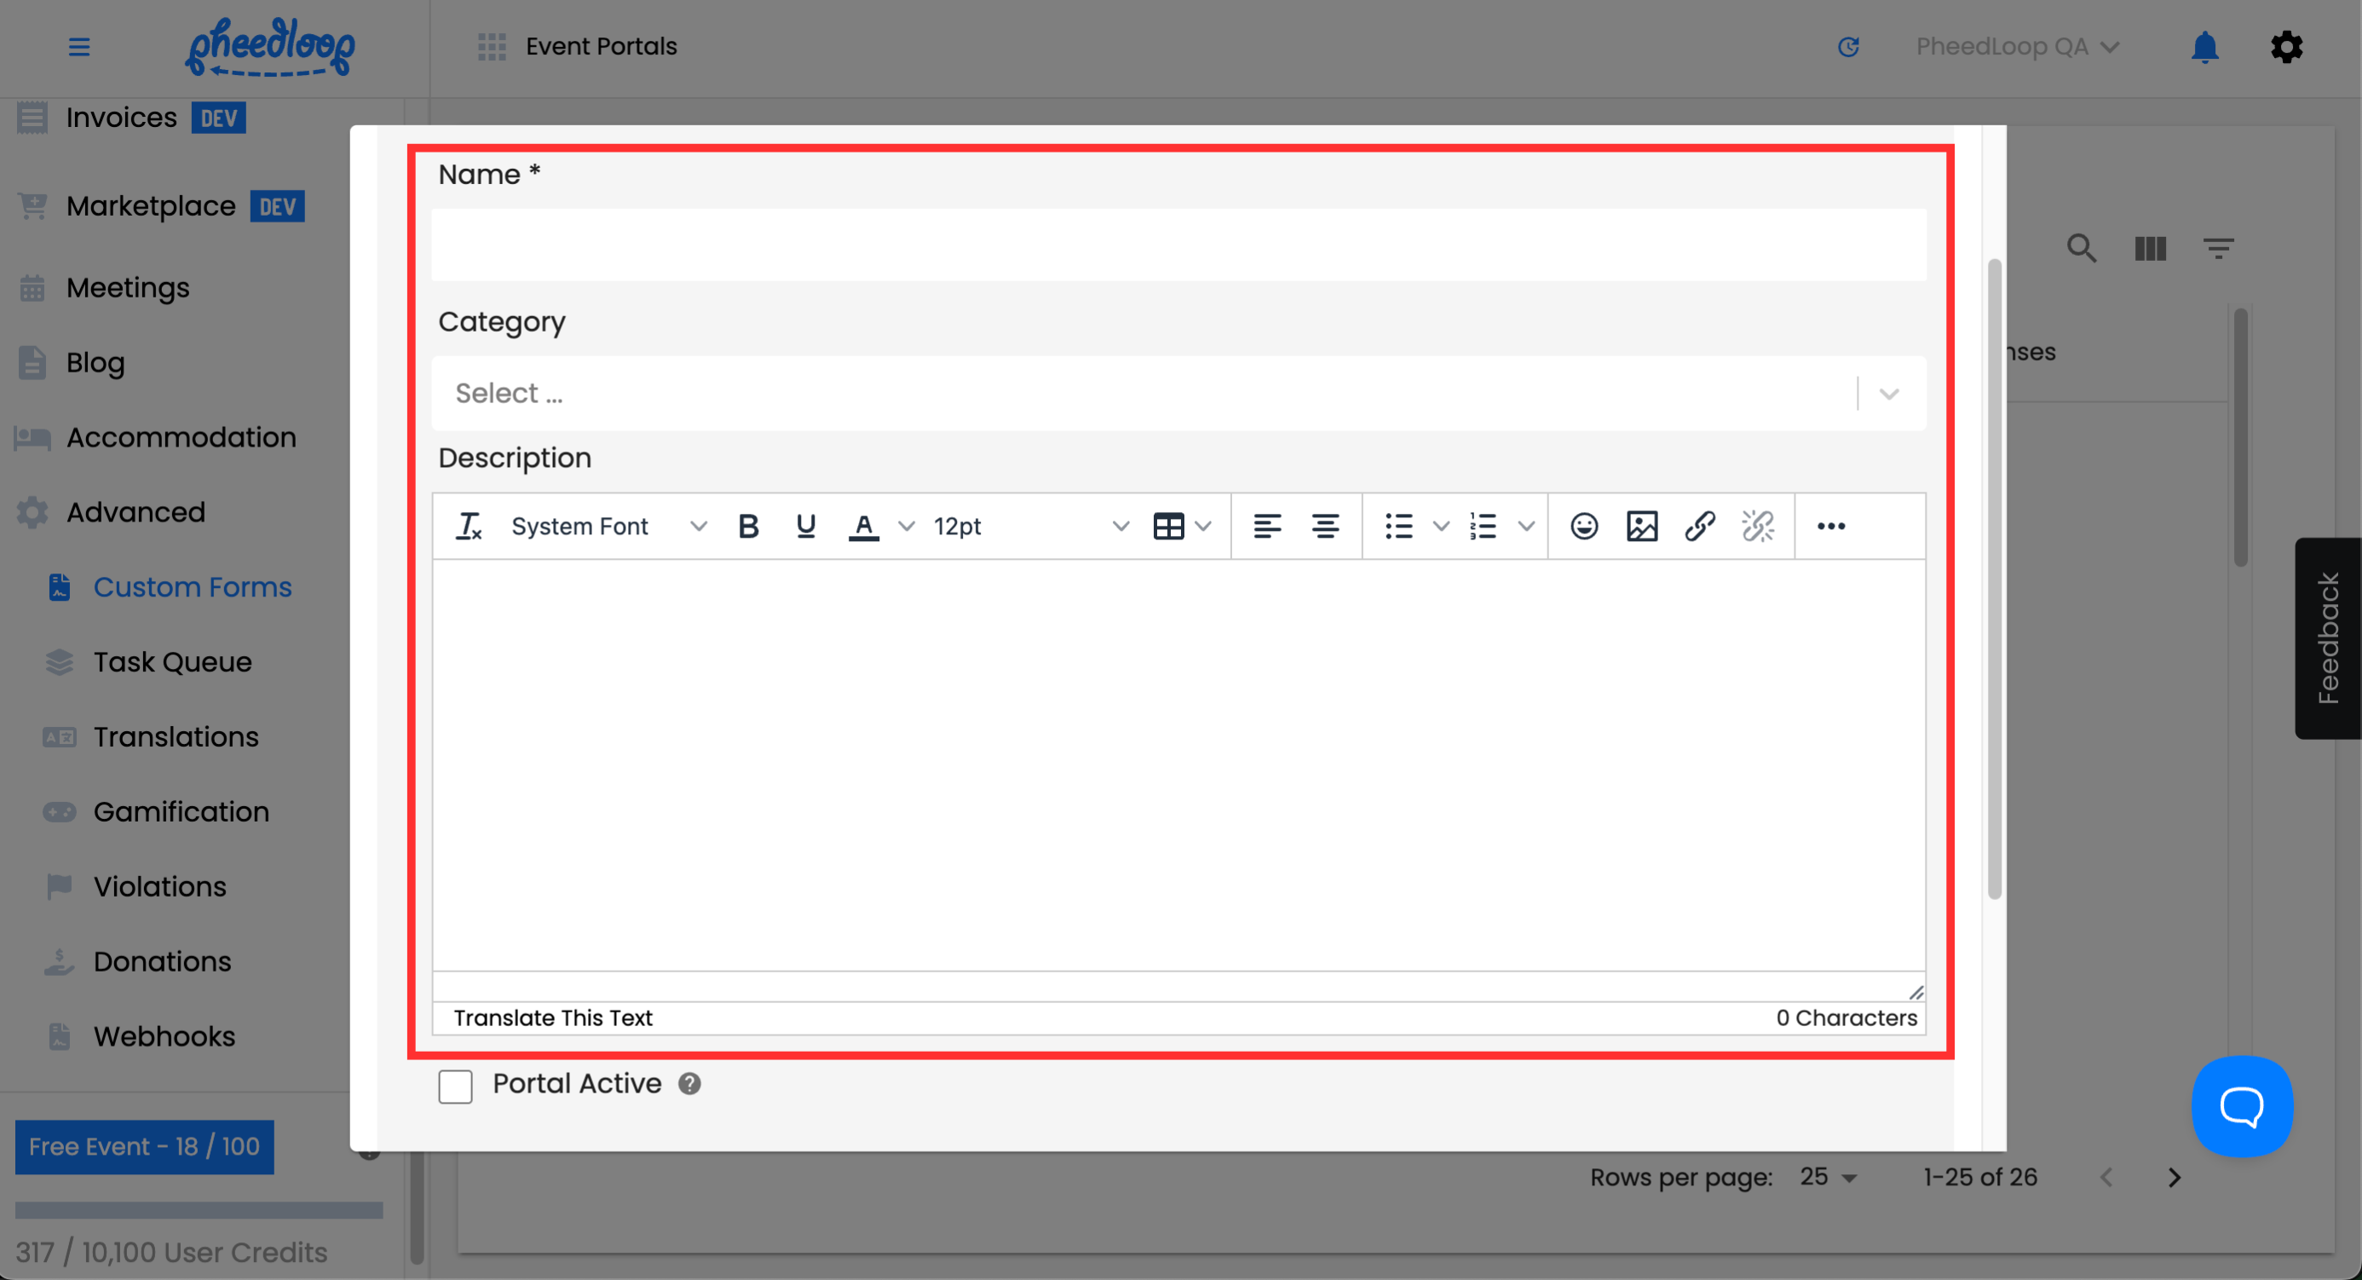Screen dimensions: 2362x1280
Task: Insert an emoji into description
Action: [x=1583, y=527]
